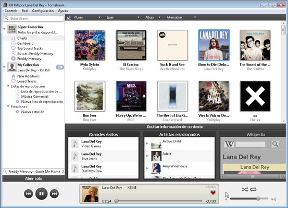Click the Abrir cola button

[33, 178]
